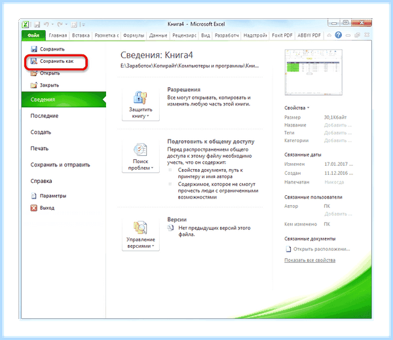Viewport: 393px width, 340px height.
Task: Click the Управление версиями button
Action: [141, 234]
